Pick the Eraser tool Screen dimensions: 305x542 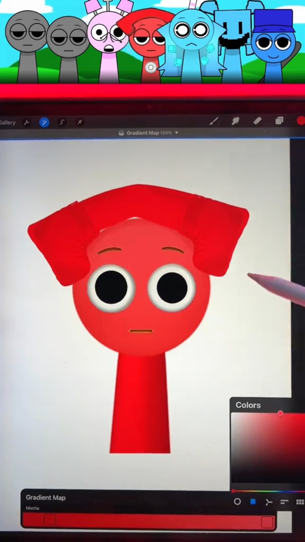(x=257, y=121)
